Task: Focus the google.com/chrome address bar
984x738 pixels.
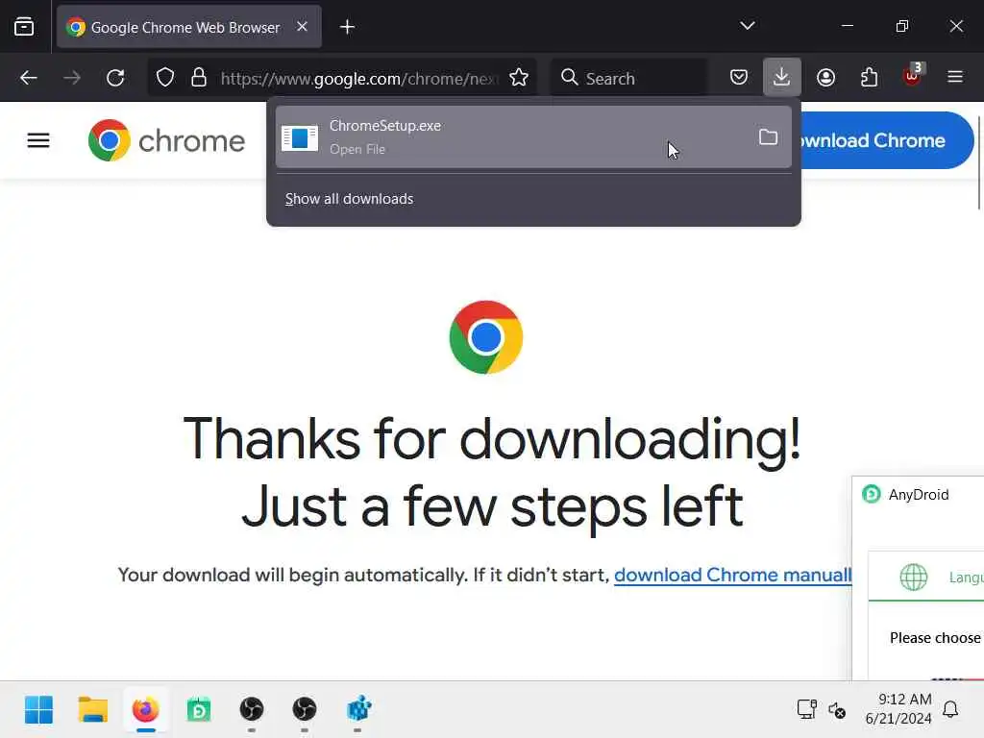Action: tap(359, 79)
